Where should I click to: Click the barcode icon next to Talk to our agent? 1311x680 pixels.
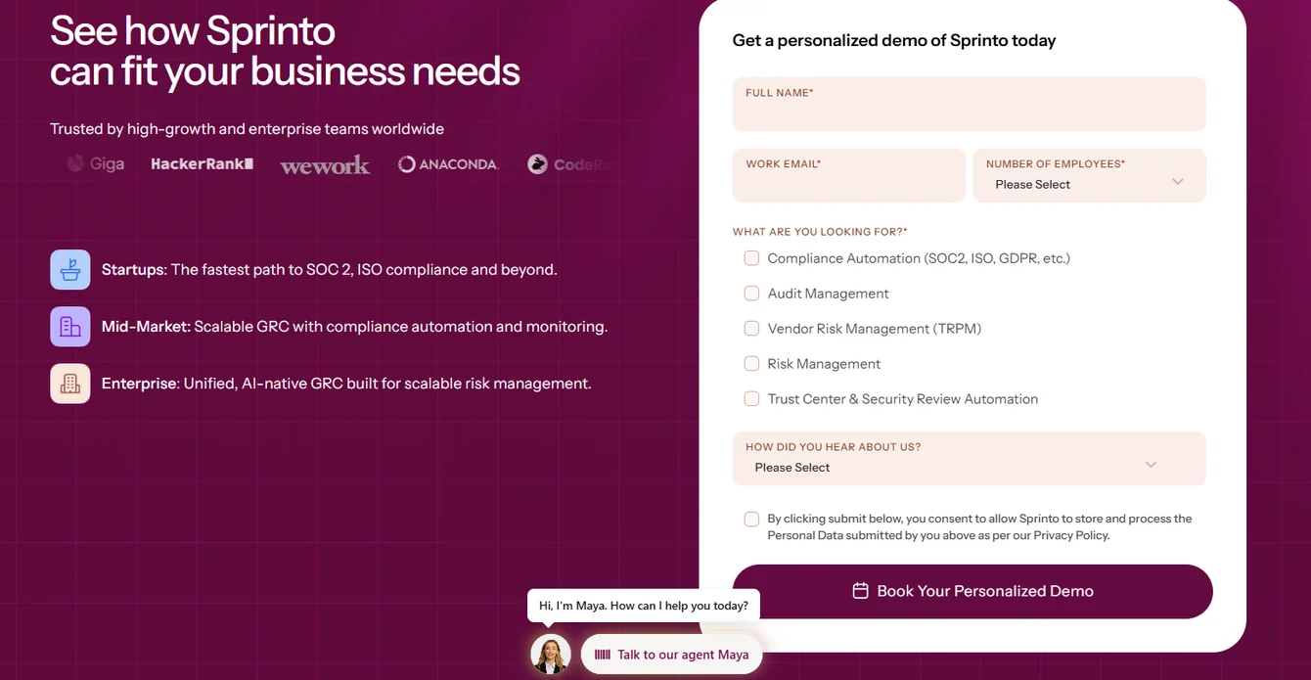603,655
